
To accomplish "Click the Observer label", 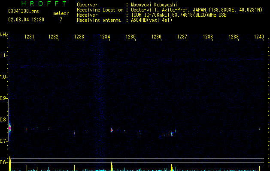I will click(87, 5).
